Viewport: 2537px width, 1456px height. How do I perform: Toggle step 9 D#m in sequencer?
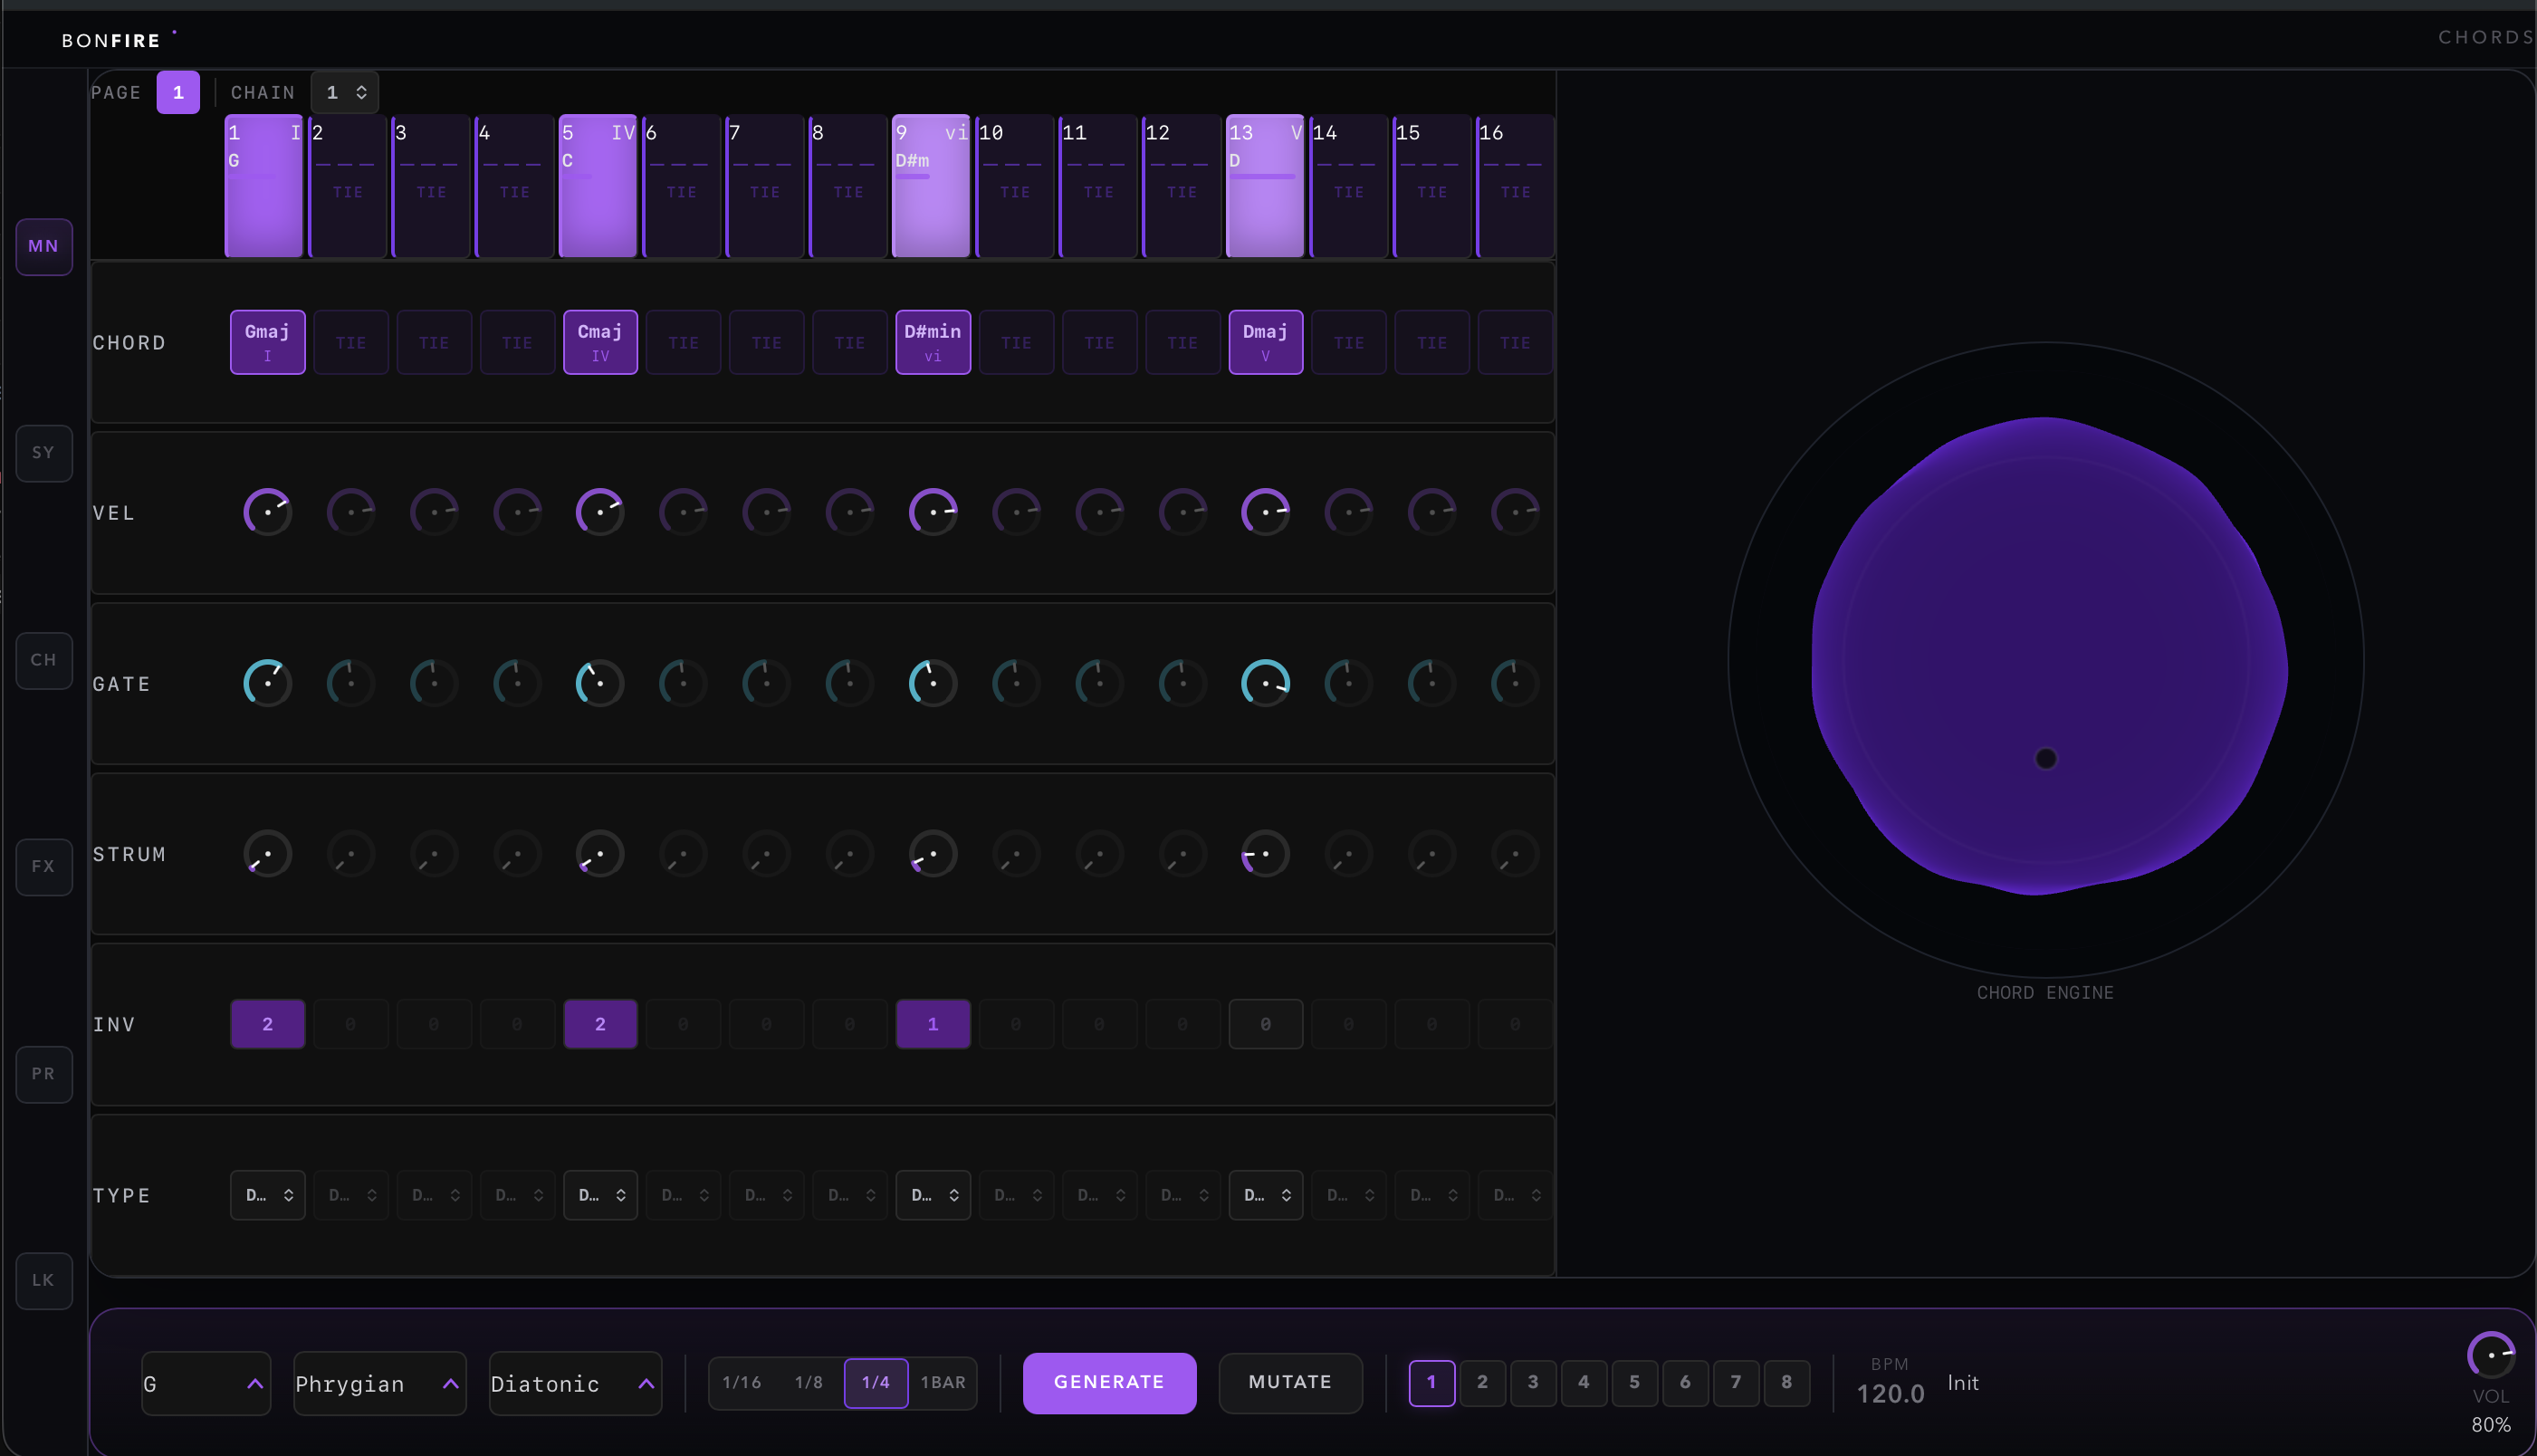(931, 186)
